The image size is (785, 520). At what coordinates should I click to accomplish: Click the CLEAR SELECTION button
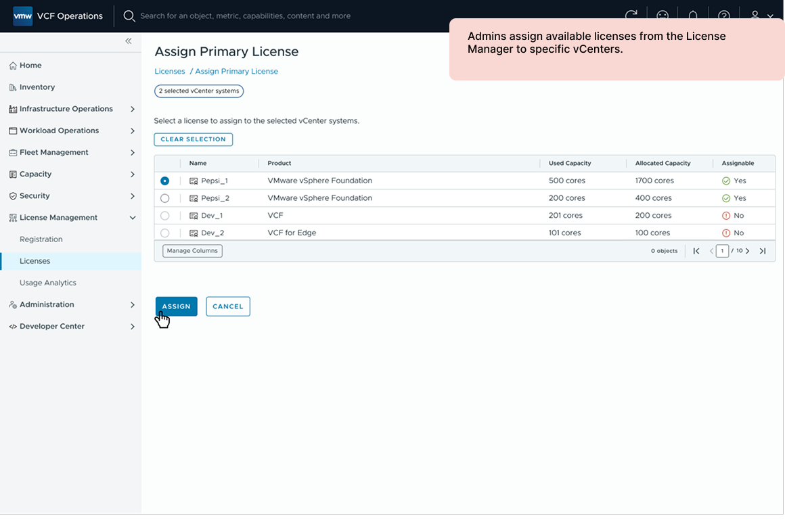pos(194,139)
